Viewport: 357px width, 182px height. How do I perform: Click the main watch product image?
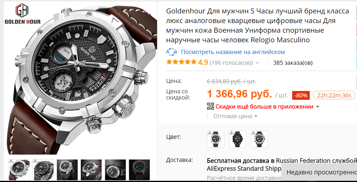(80, 78)
